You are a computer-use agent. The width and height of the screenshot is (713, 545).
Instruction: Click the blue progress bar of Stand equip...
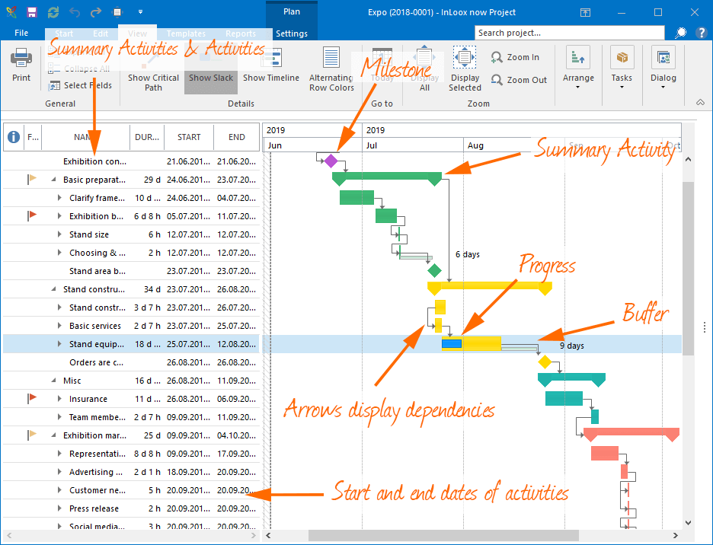tap(452, 344)
